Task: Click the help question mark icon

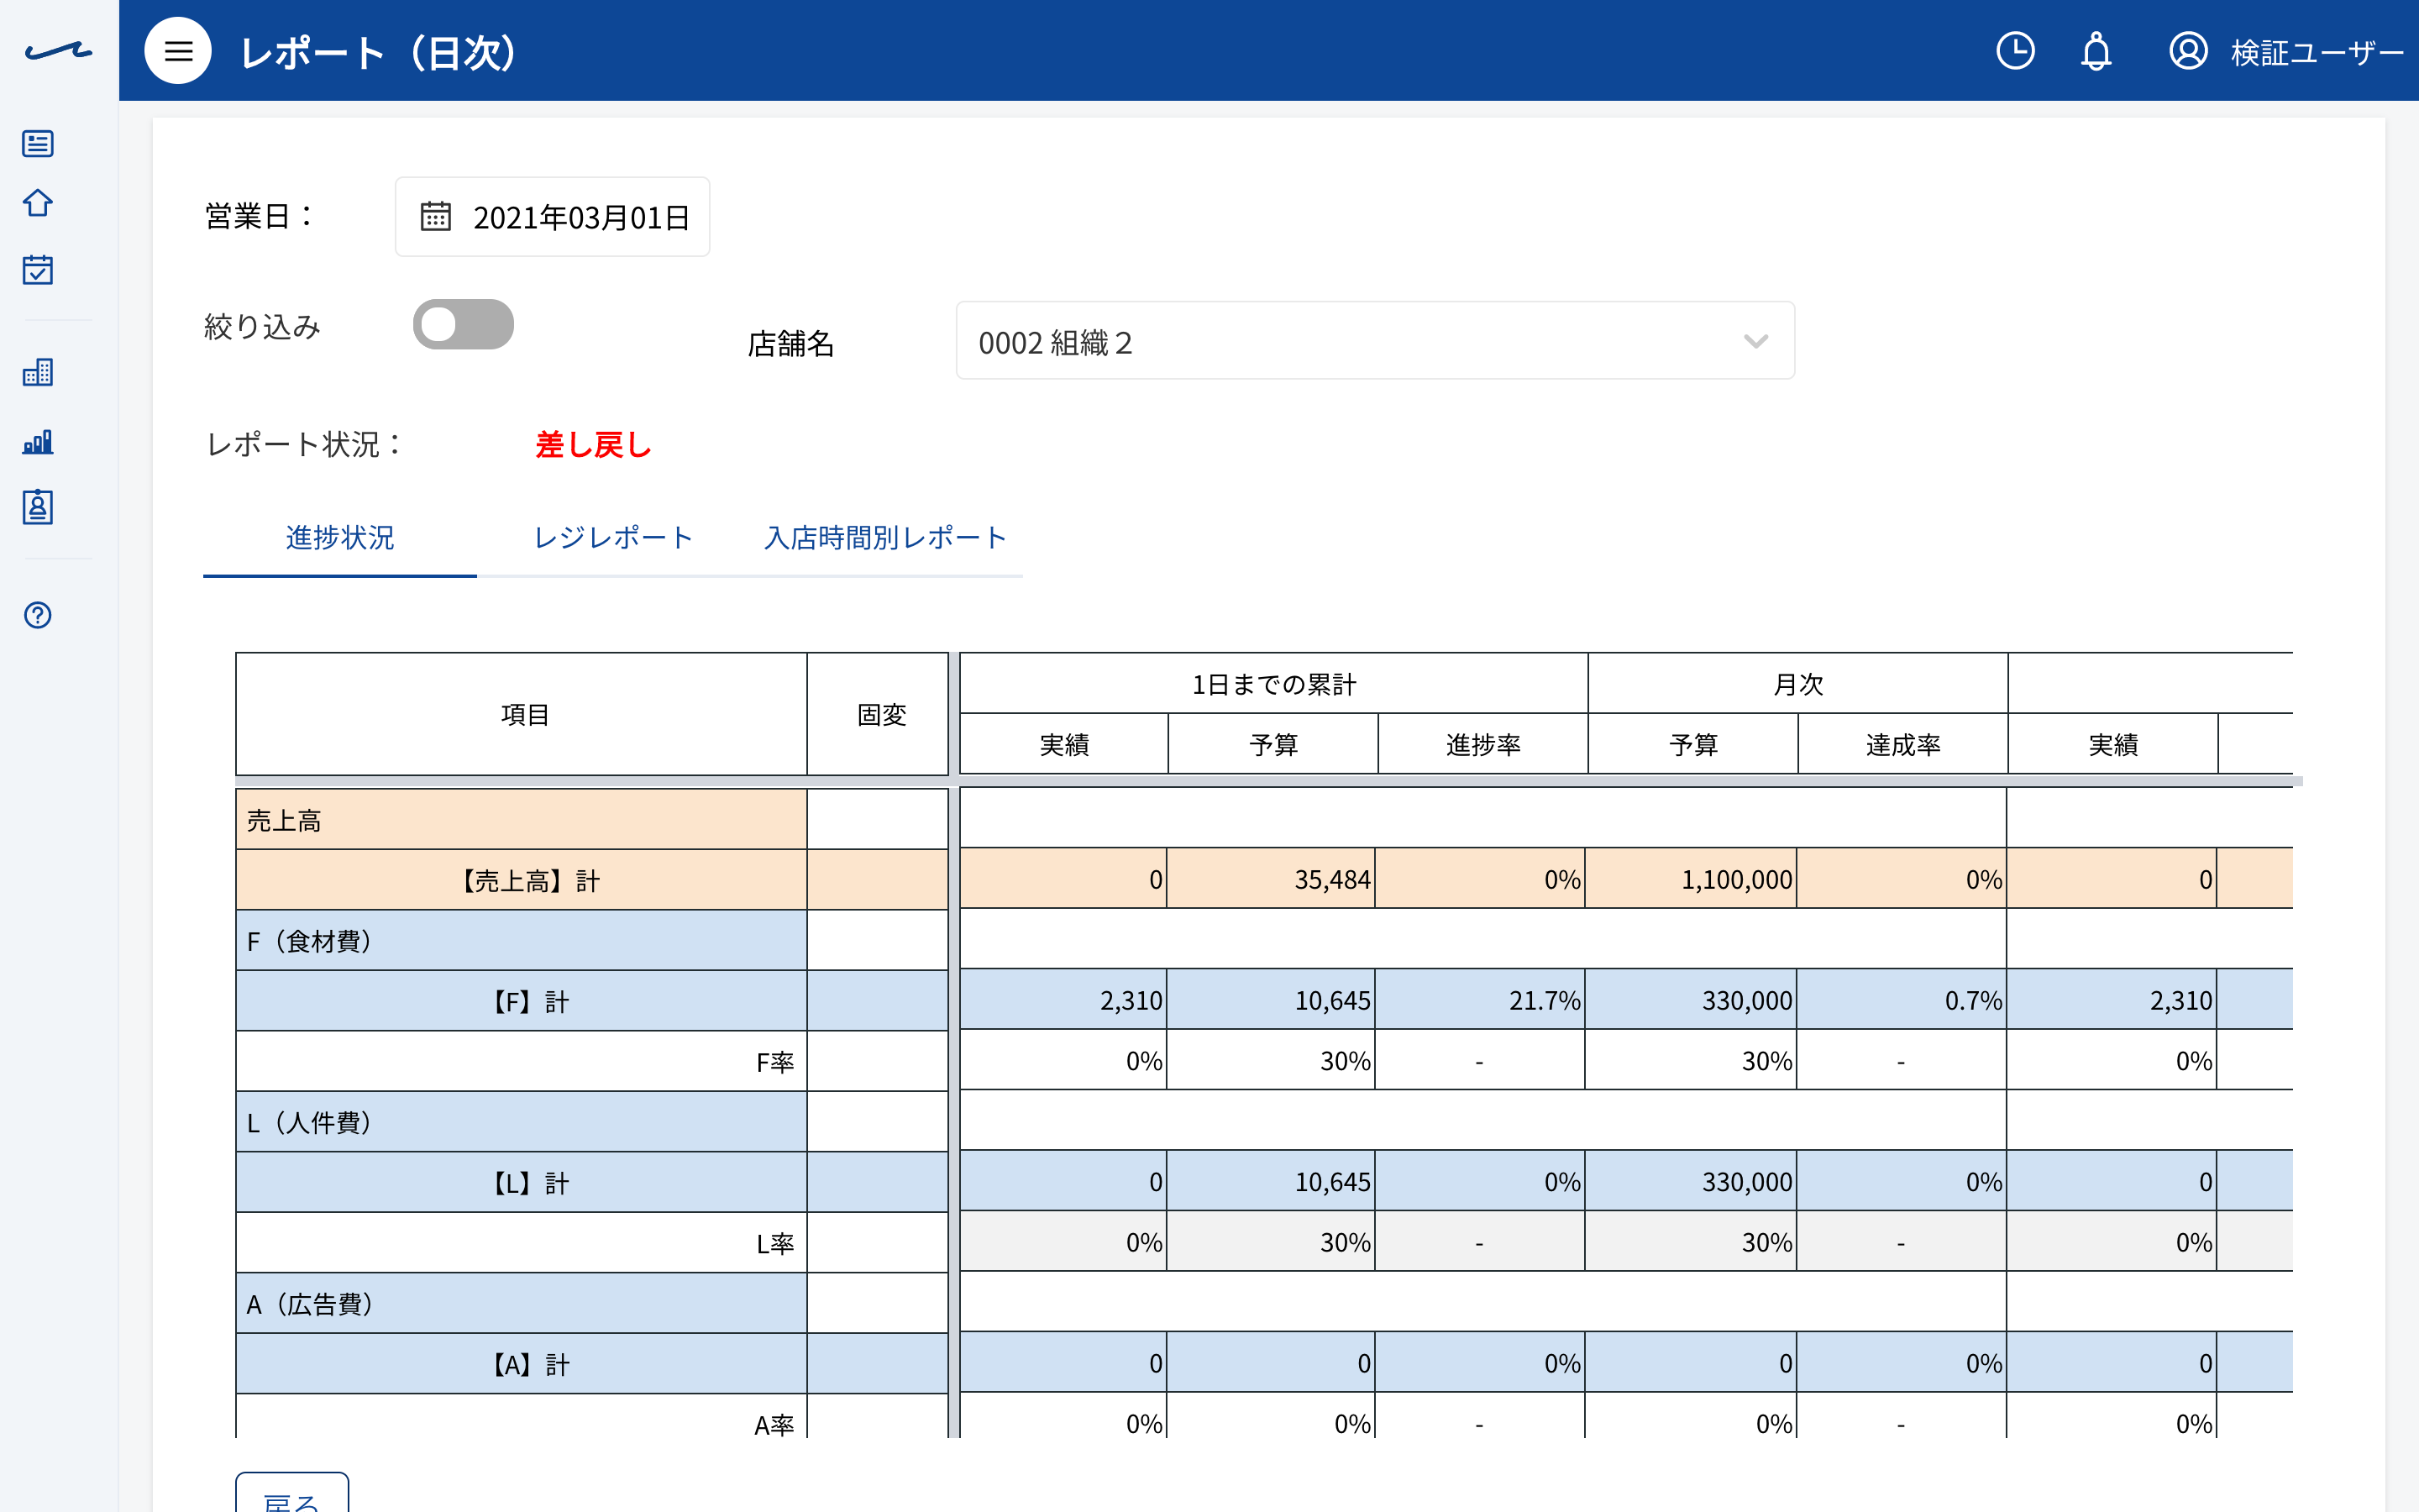Action: click(x=38, y=615)
